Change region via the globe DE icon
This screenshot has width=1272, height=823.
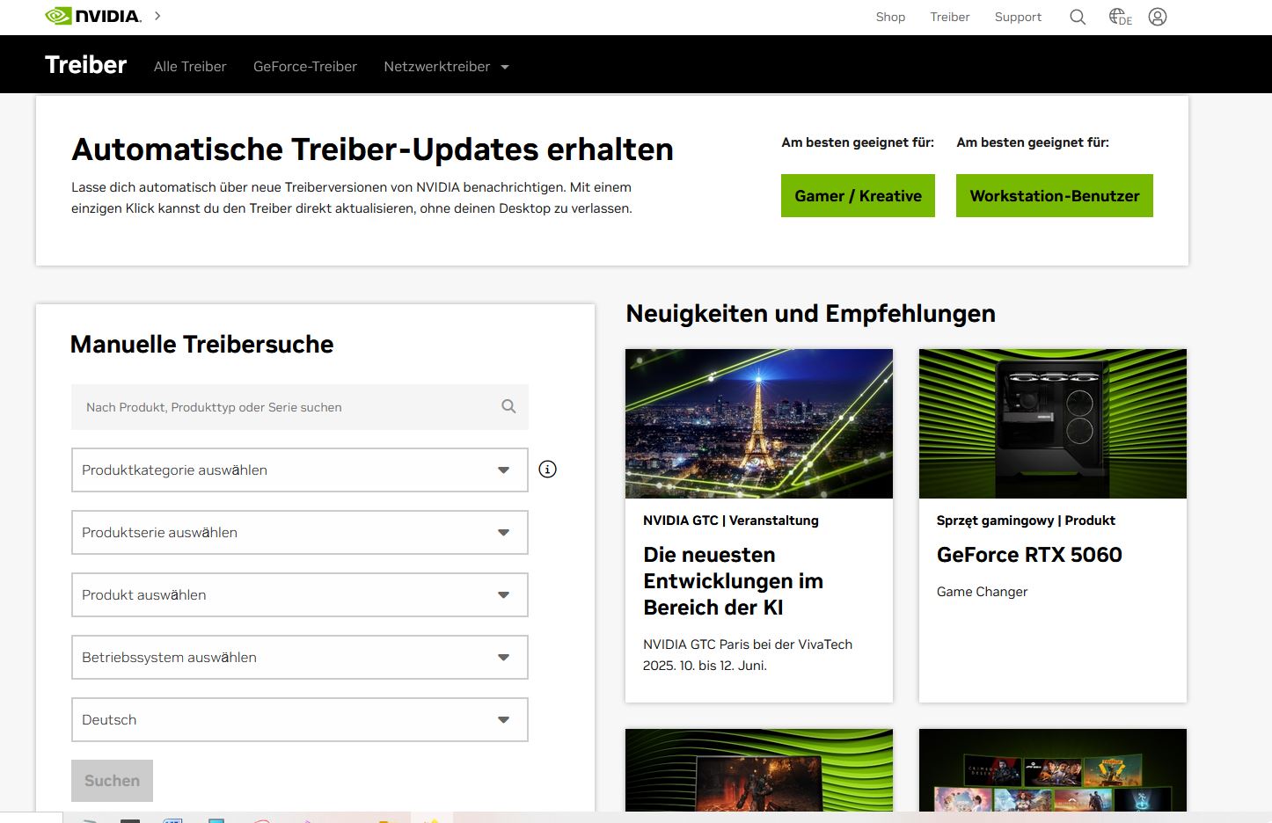tap(1120, 17)
